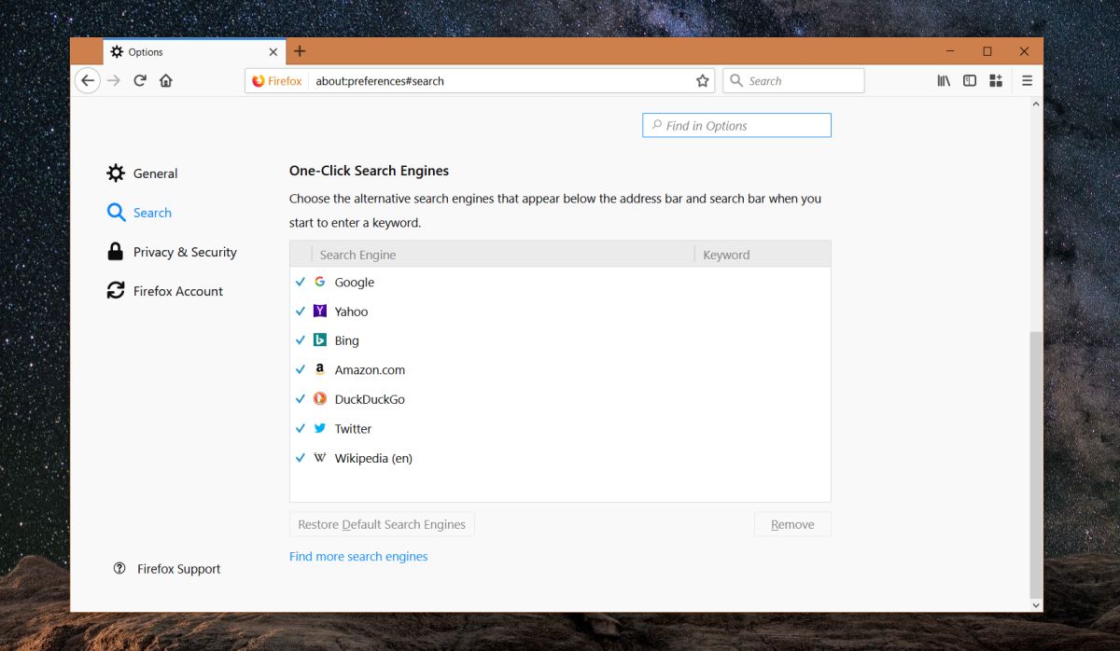This screenshot has width=1120, height=651.
Task: Select the Yahoo row name
Action: click(x=352, y=312)
